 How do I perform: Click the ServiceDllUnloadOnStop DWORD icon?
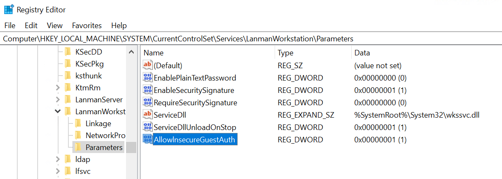click(x=148, y=127)
